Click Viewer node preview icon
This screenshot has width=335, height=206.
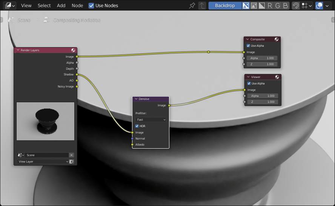(277, 77)
